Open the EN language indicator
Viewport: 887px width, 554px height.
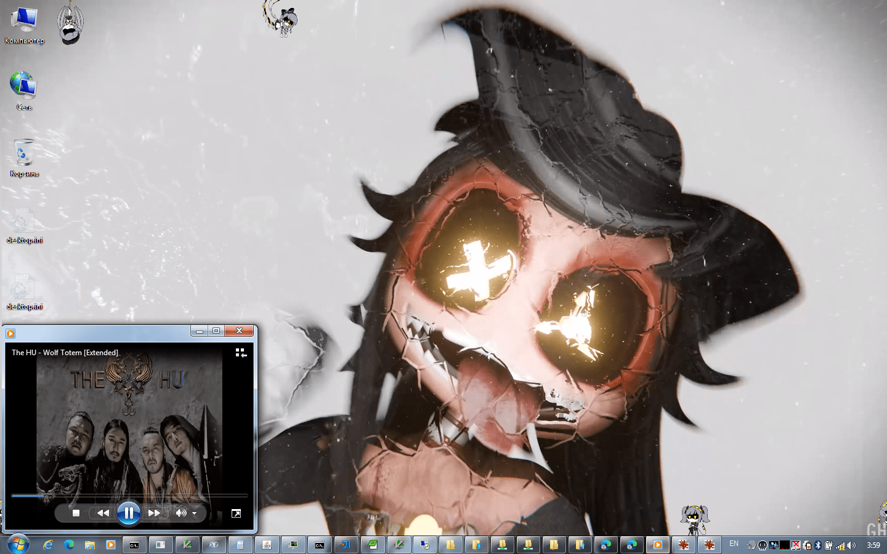734,544
